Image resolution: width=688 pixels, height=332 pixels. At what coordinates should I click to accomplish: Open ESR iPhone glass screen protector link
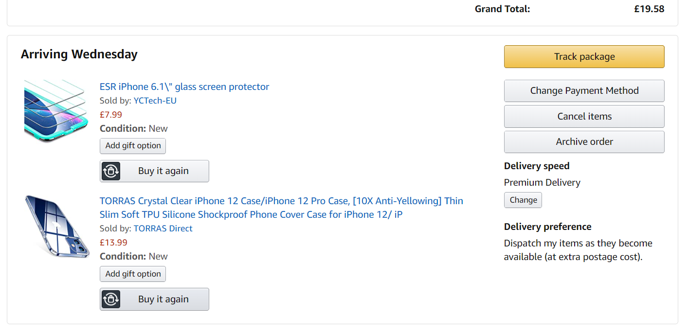pyautogui.click(x=184, y=87)
